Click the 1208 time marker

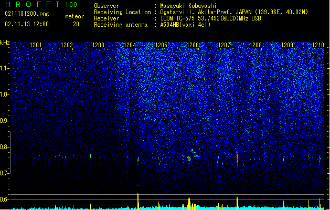256,45
